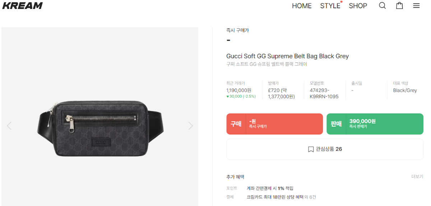431x206 pixels.
Task: Show previous product image arrow
Action: (x=9, y=126)
